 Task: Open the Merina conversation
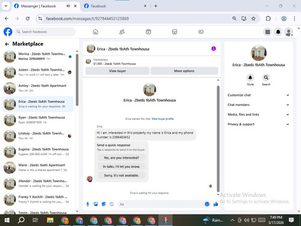pos(37,57)
